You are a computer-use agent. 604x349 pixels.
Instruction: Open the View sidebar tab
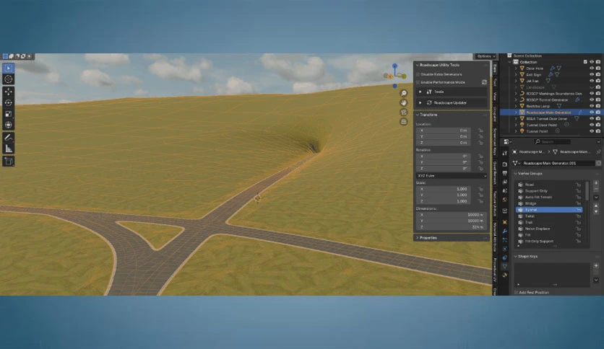(x=495, y=96)
